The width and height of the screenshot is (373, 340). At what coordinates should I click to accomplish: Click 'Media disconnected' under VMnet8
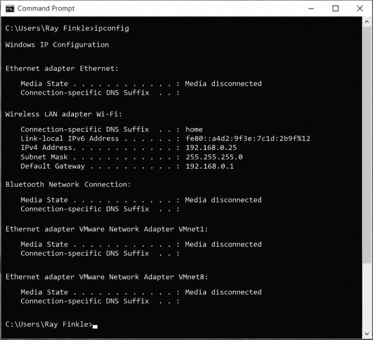[223, 292]
